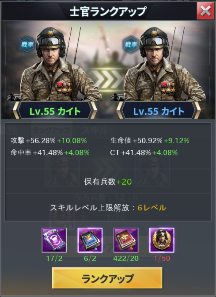Viewport: 216px width, 297px height.
Task: Click the green Lv.55 カイト name plate
Action: point(55,111)
